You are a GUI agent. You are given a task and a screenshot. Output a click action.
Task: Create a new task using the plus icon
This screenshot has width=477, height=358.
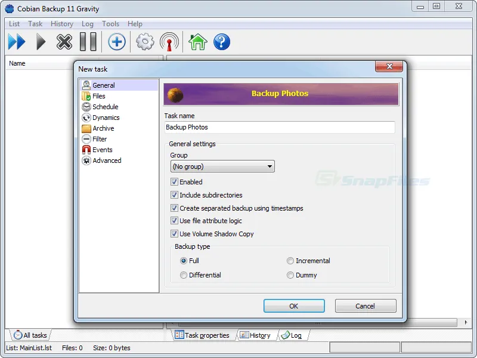[117, 42]
